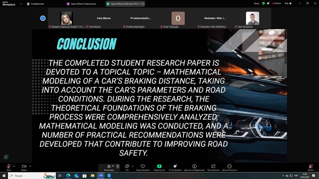Leave the meeting with Exit button
The height and width of the screenshot is (179, 319).
point(311,167)
